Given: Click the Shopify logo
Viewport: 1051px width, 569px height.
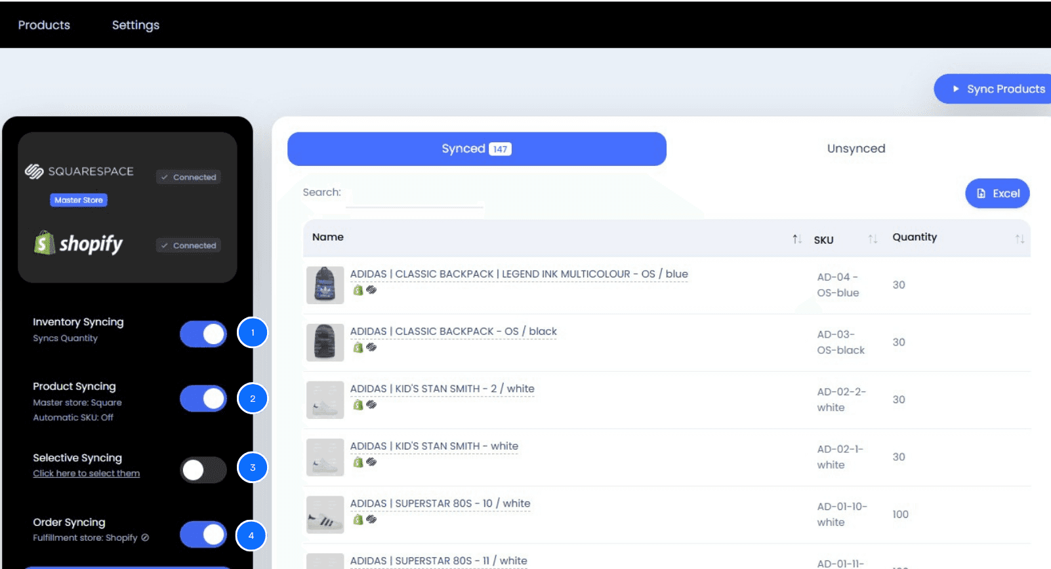Looking at the screenshot, I should (x=78, y=243).
